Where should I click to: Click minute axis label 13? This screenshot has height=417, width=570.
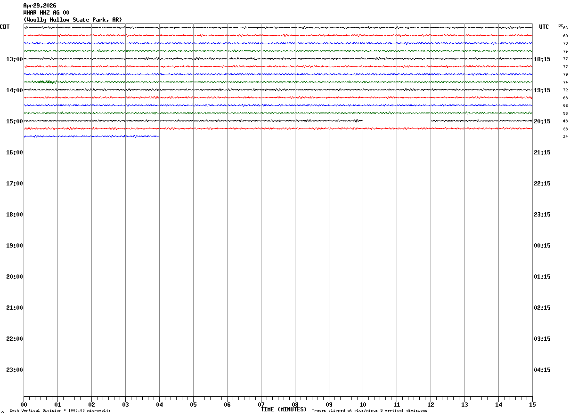coord(464,405)
